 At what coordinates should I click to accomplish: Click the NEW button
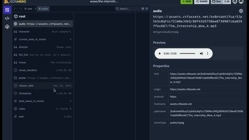point(187,2)
